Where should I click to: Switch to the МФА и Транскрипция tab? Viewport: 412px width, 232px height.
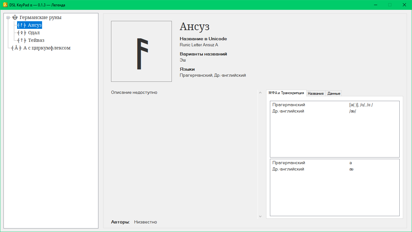[x=286, y=93]
